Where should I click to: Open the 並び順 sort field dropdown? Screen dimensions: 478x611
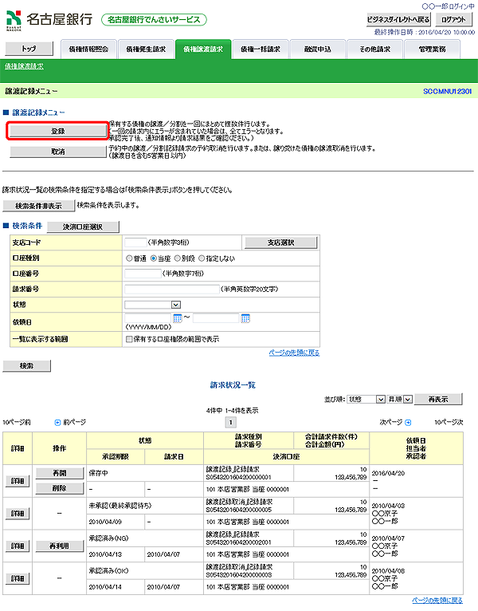tap(366, 399)
